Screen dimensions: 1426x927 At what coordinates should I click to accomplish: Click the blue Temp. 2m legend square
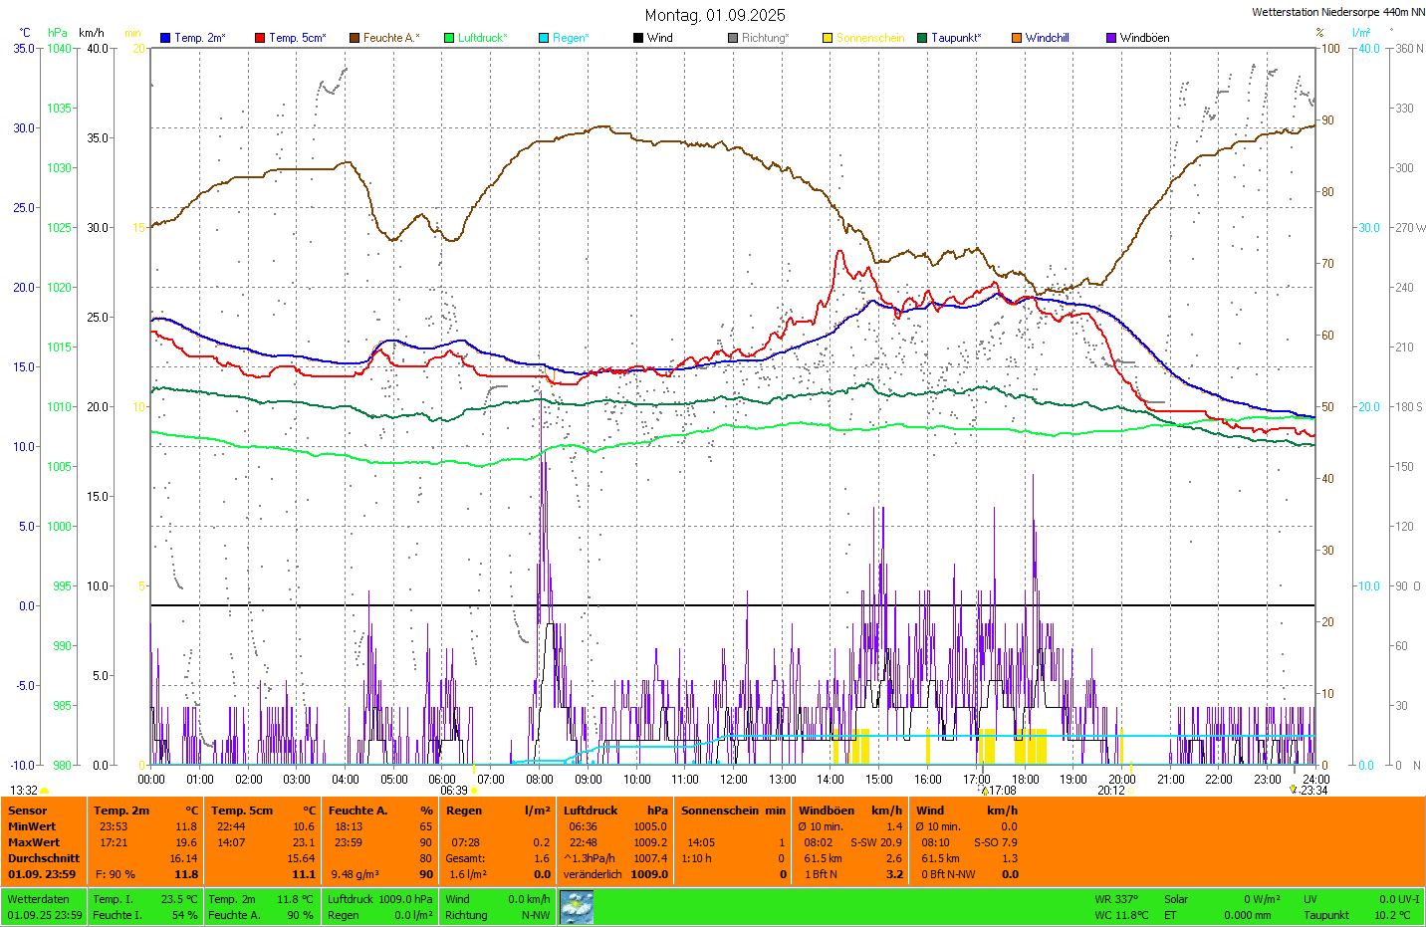[x=165, y=38]
